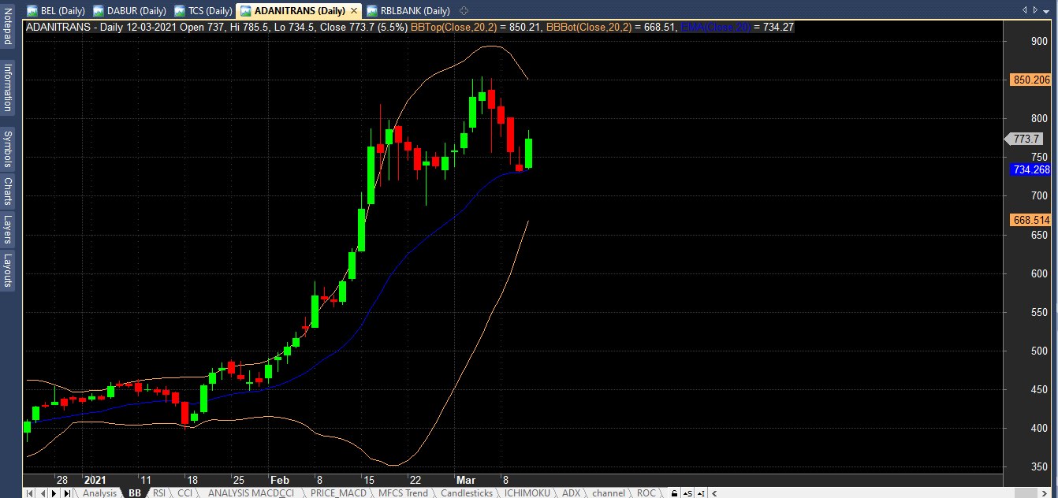Image resolution: width=1058 pixels, height=498 pixels.
Task: Open the Charts side panel
Action: point(8,191)
